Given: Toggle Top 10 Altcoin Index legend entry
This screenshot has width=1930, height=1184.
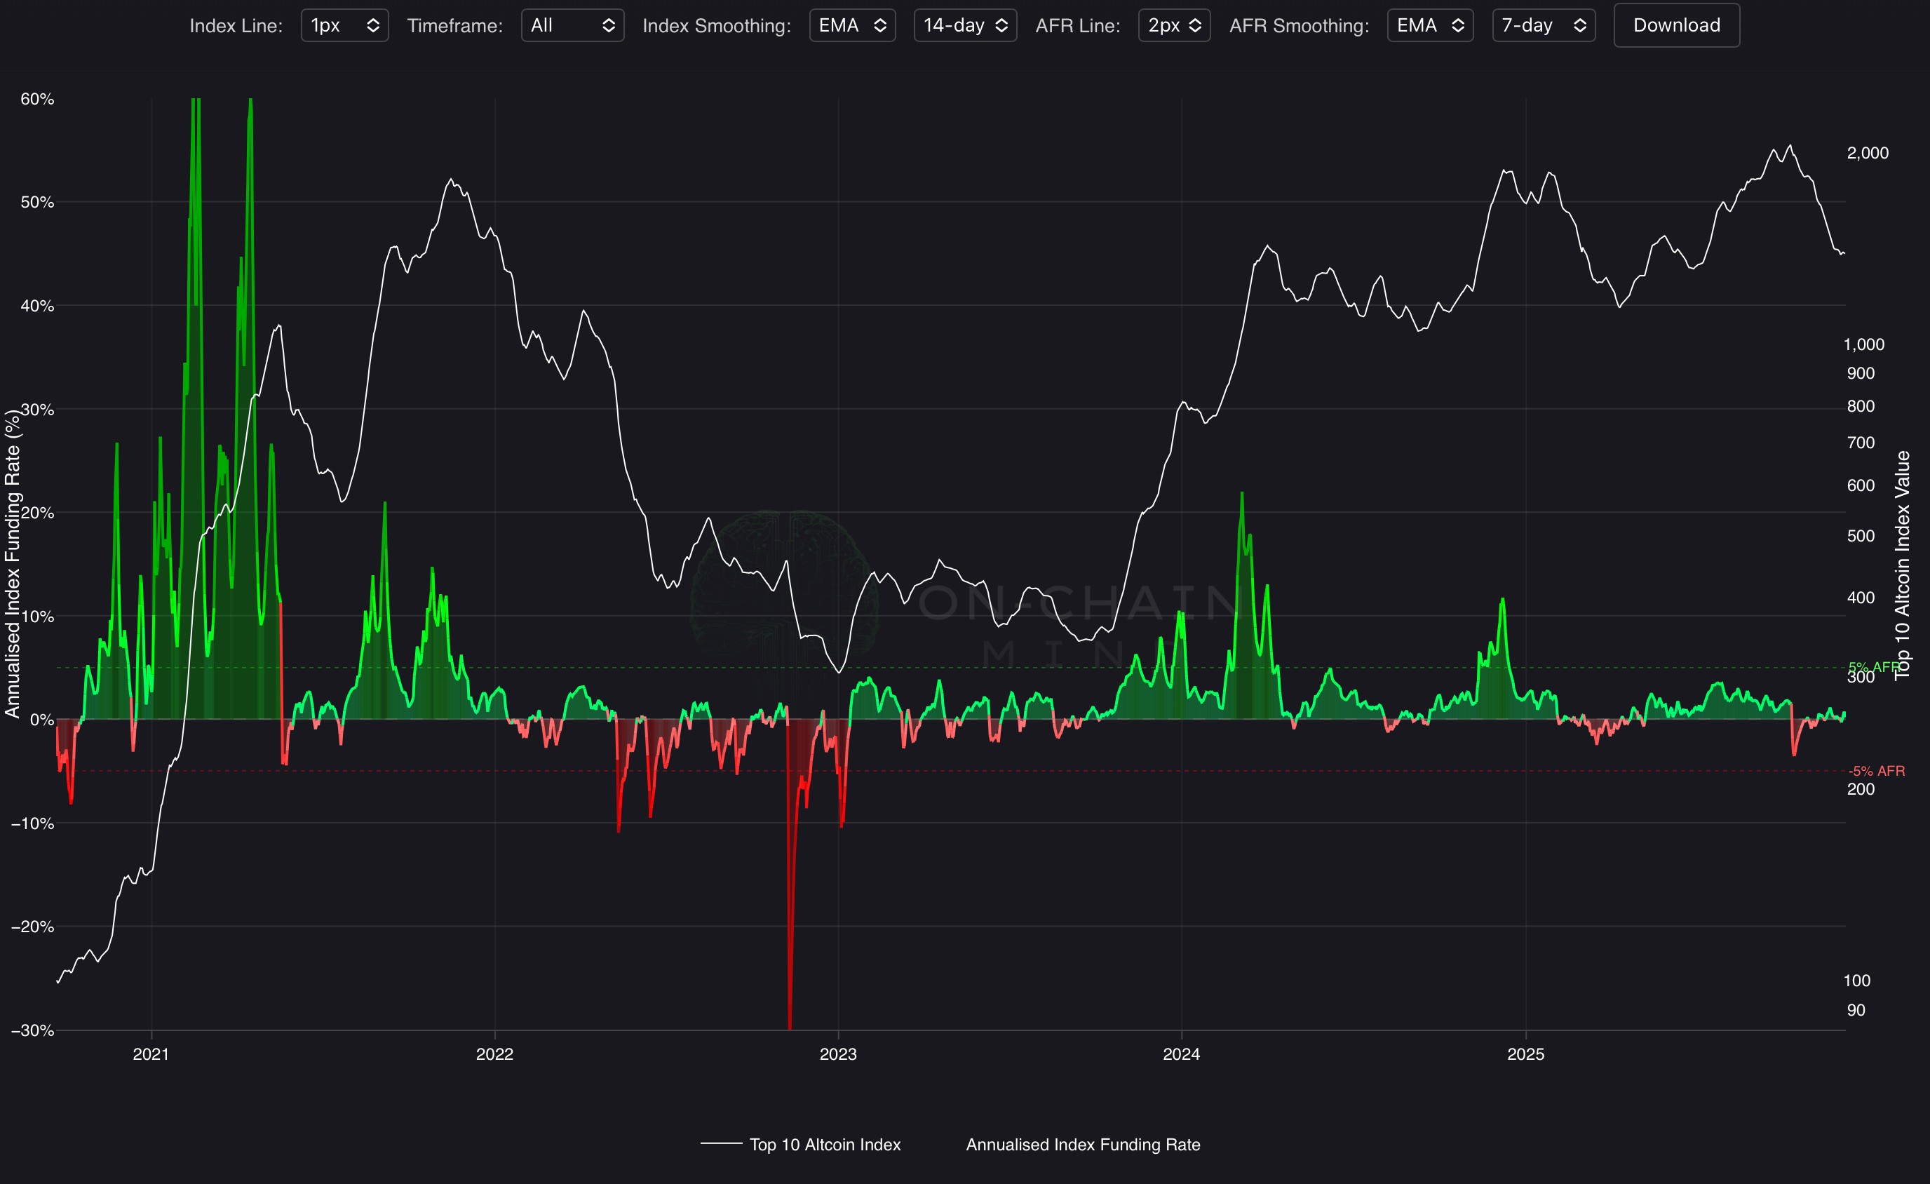Looking at the screenshot, I should (x=825, y=1145).
